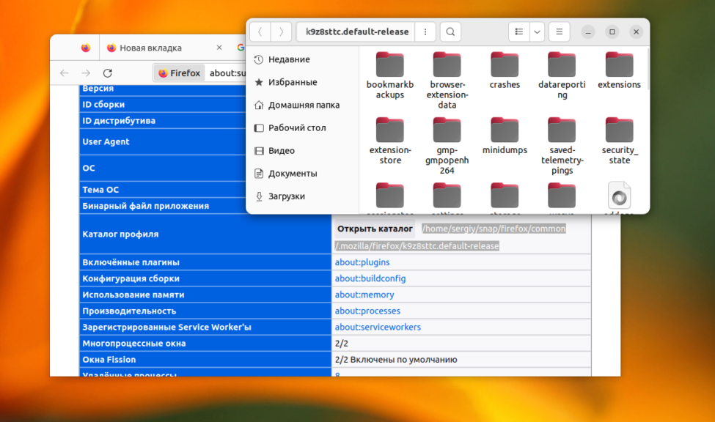
Task: Click 2/2 Включены по умолчанию value
Action: (396, 360)
